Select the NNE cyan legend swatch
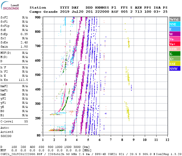182x156 pixels. click(175, 24)
